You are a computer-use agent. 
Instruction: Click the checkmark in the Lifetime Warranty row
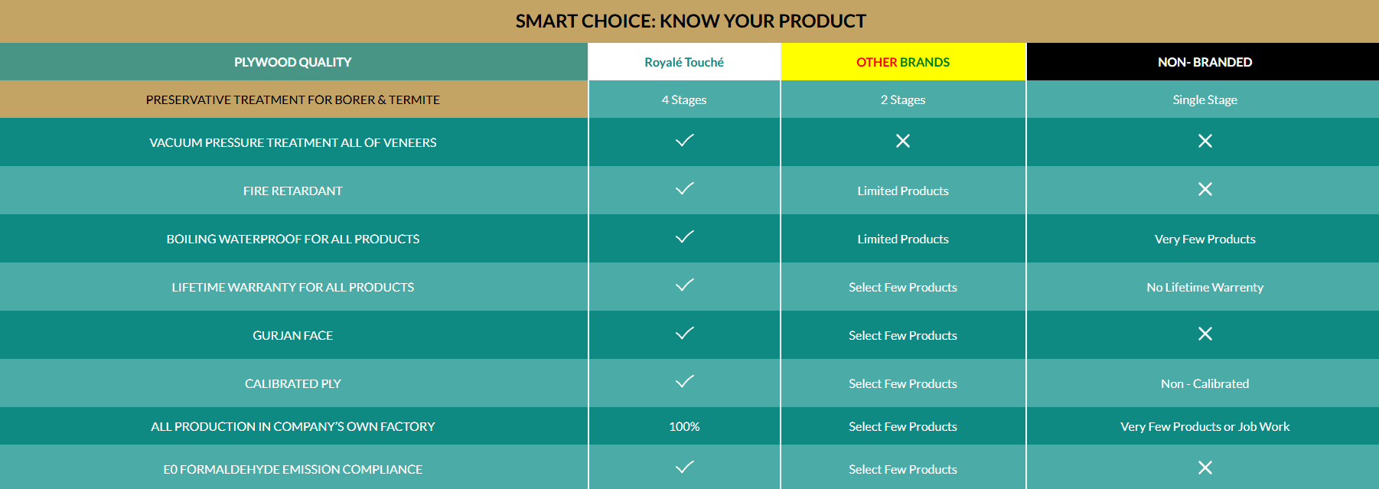coord(684,285)
